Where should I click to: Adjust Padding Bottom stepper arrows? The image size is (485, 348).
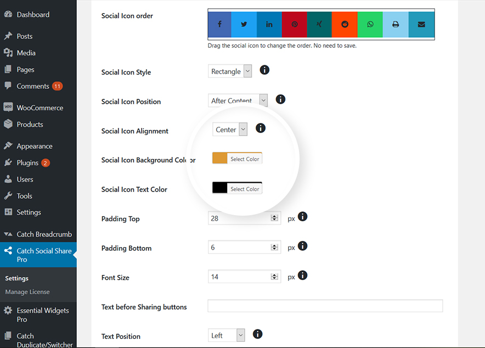pos(274,247)
